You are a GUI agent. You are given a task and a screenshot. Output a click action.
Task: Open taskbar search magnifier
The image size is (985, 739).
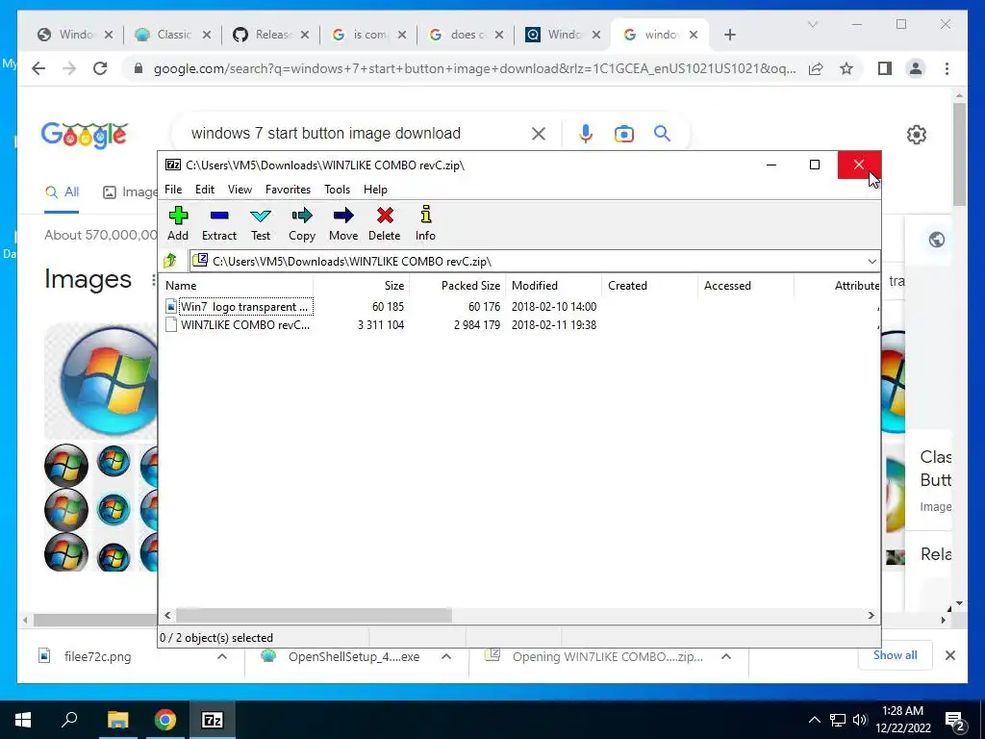coord(69,720)
